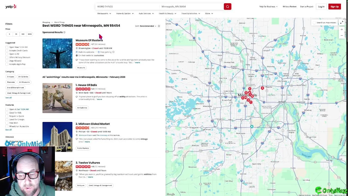Click the Minneapolis location field
The width and height of the screenshot is (348, 196).
[191, 7]
